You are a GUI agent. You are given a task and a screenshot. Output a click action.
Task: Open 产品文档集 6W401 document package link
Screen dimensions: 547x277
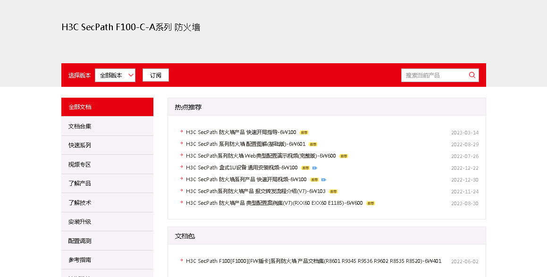click(314, 261)
